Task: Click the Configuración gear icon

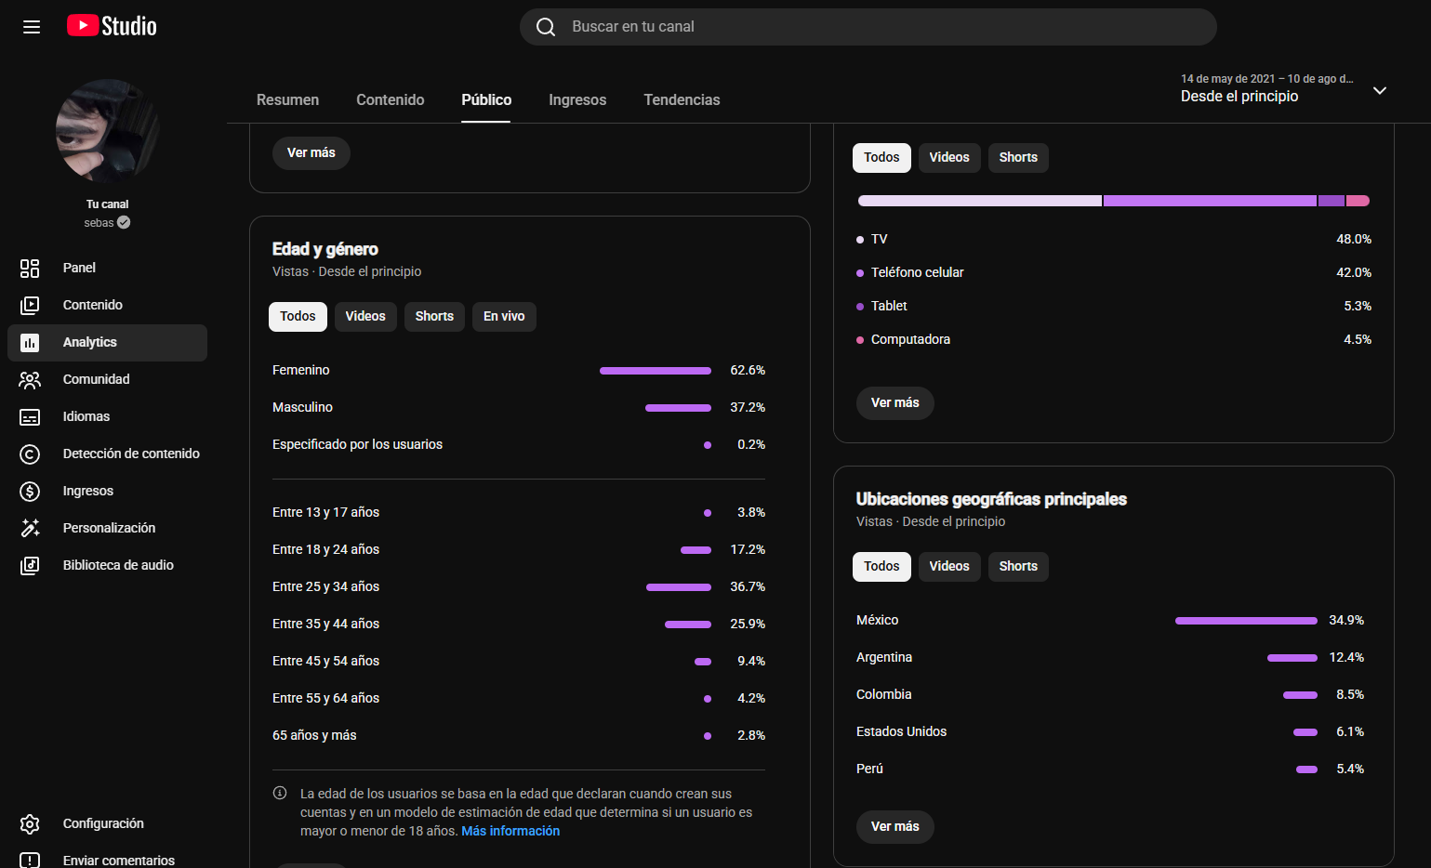Action: [x=30, y=823]
